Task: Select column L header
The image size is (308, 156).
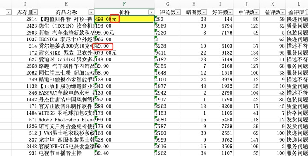Action: (297, 4)
